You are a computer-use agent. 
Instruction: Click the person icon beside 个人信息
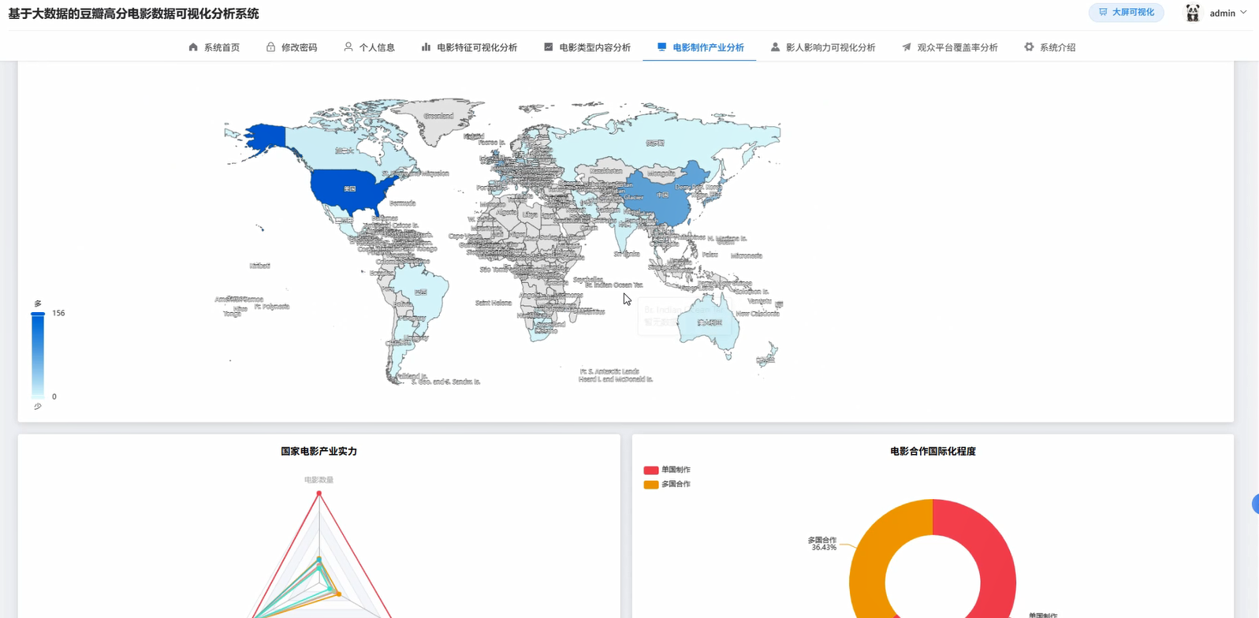pyautogui.click(x=348, y=47)
